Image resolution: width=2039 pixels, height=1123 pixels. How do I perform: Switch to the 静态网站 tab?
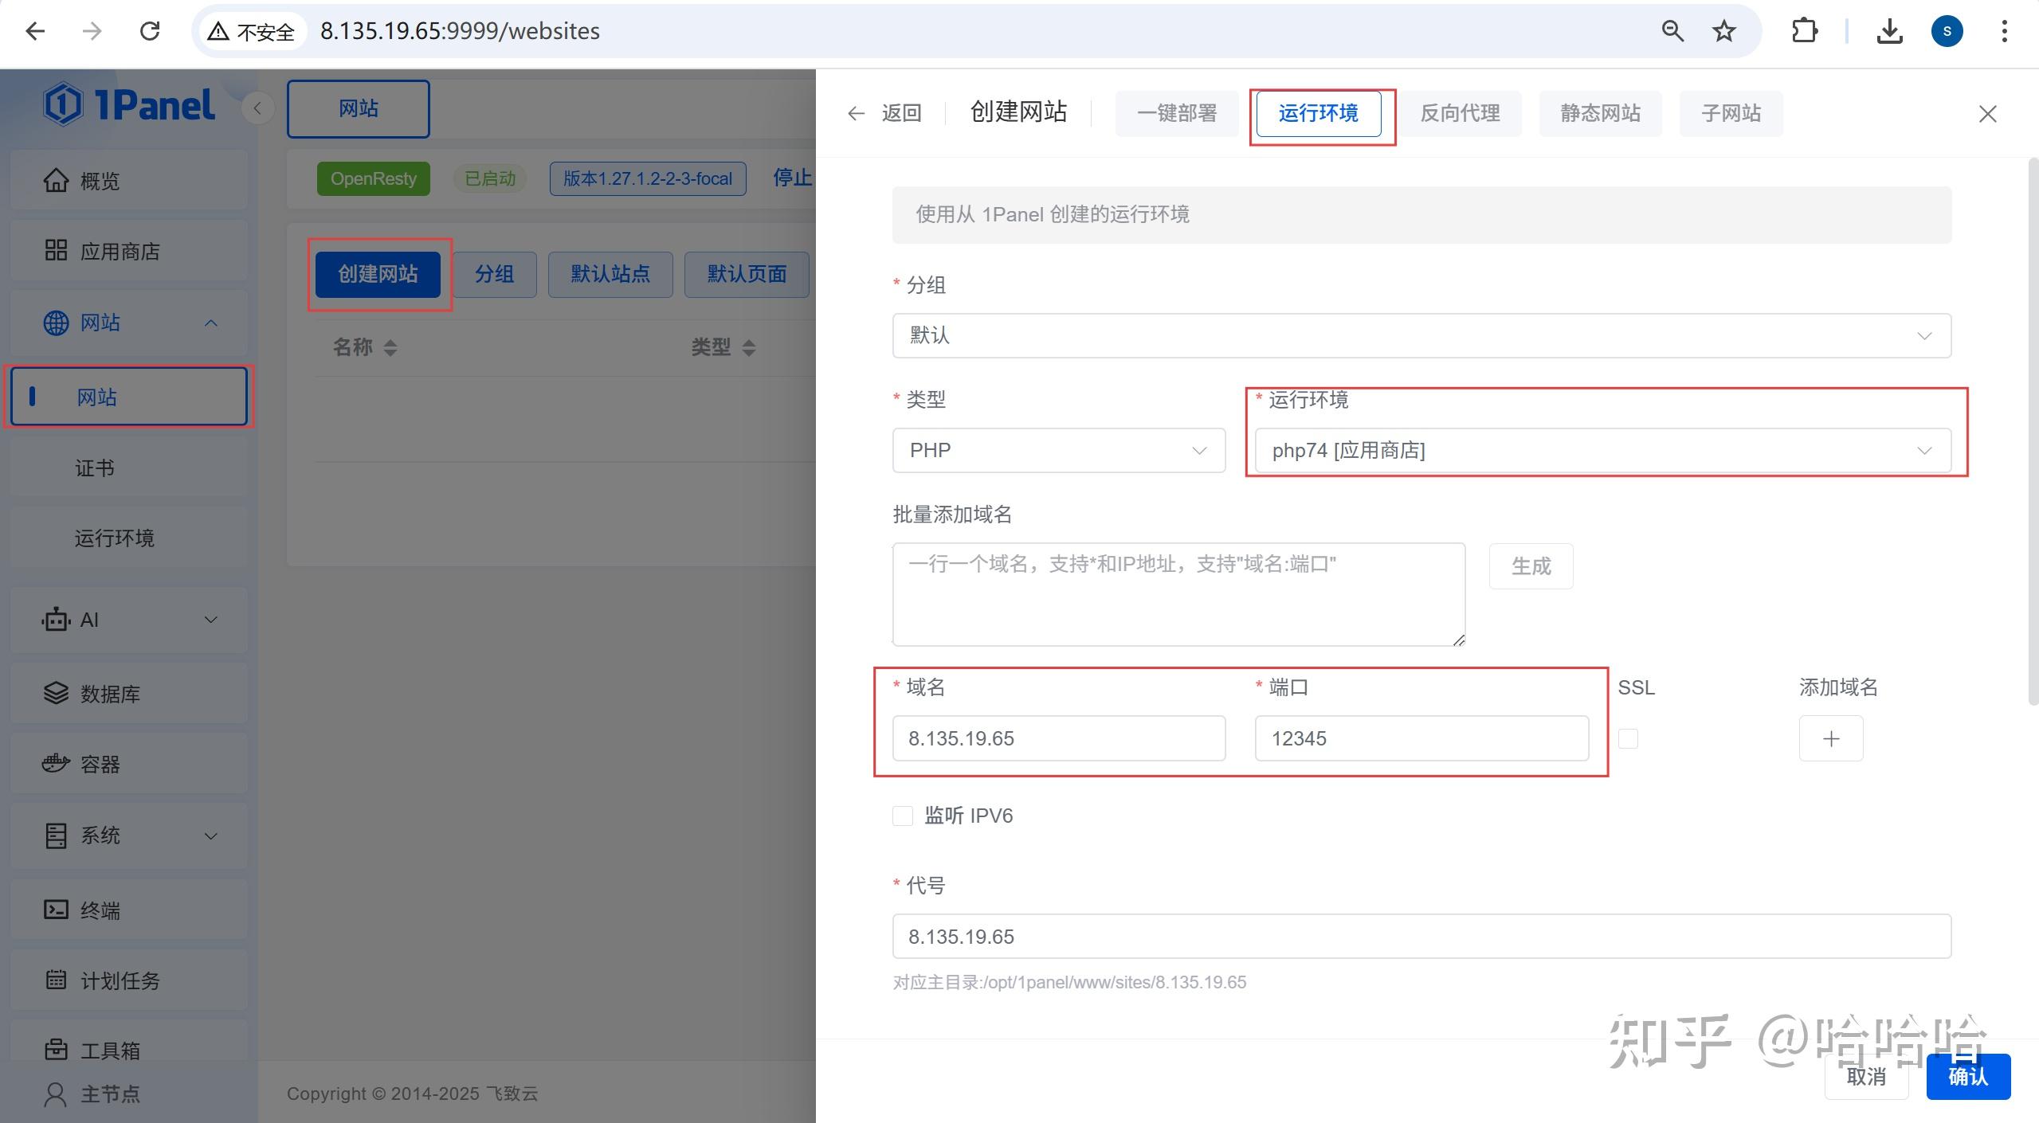pyautogui.click(x=1599, y=113)
